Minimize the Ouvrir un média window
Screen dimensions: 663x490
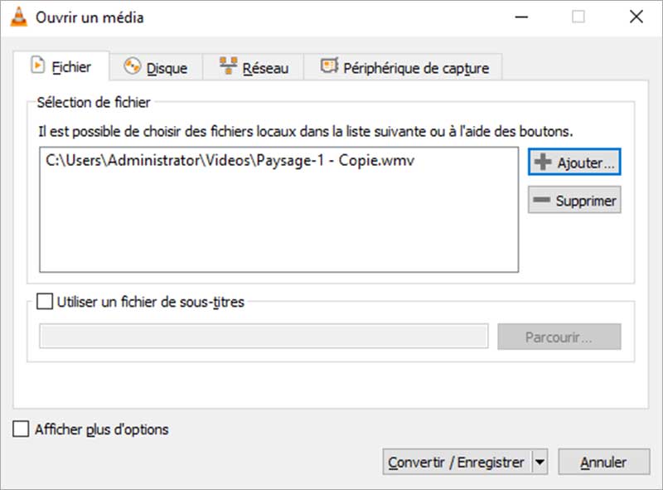coord(521,17)
